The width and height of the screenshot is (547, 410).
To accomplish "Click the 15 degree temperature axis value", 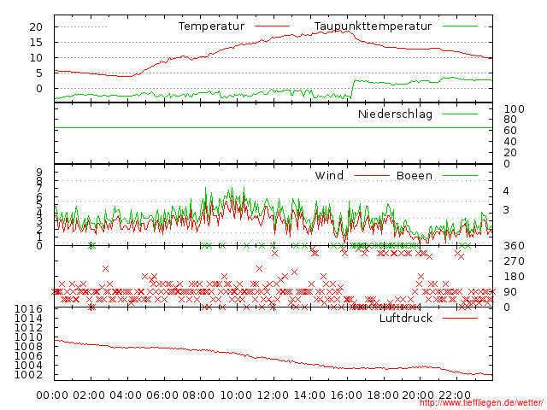I will (36, 43).
